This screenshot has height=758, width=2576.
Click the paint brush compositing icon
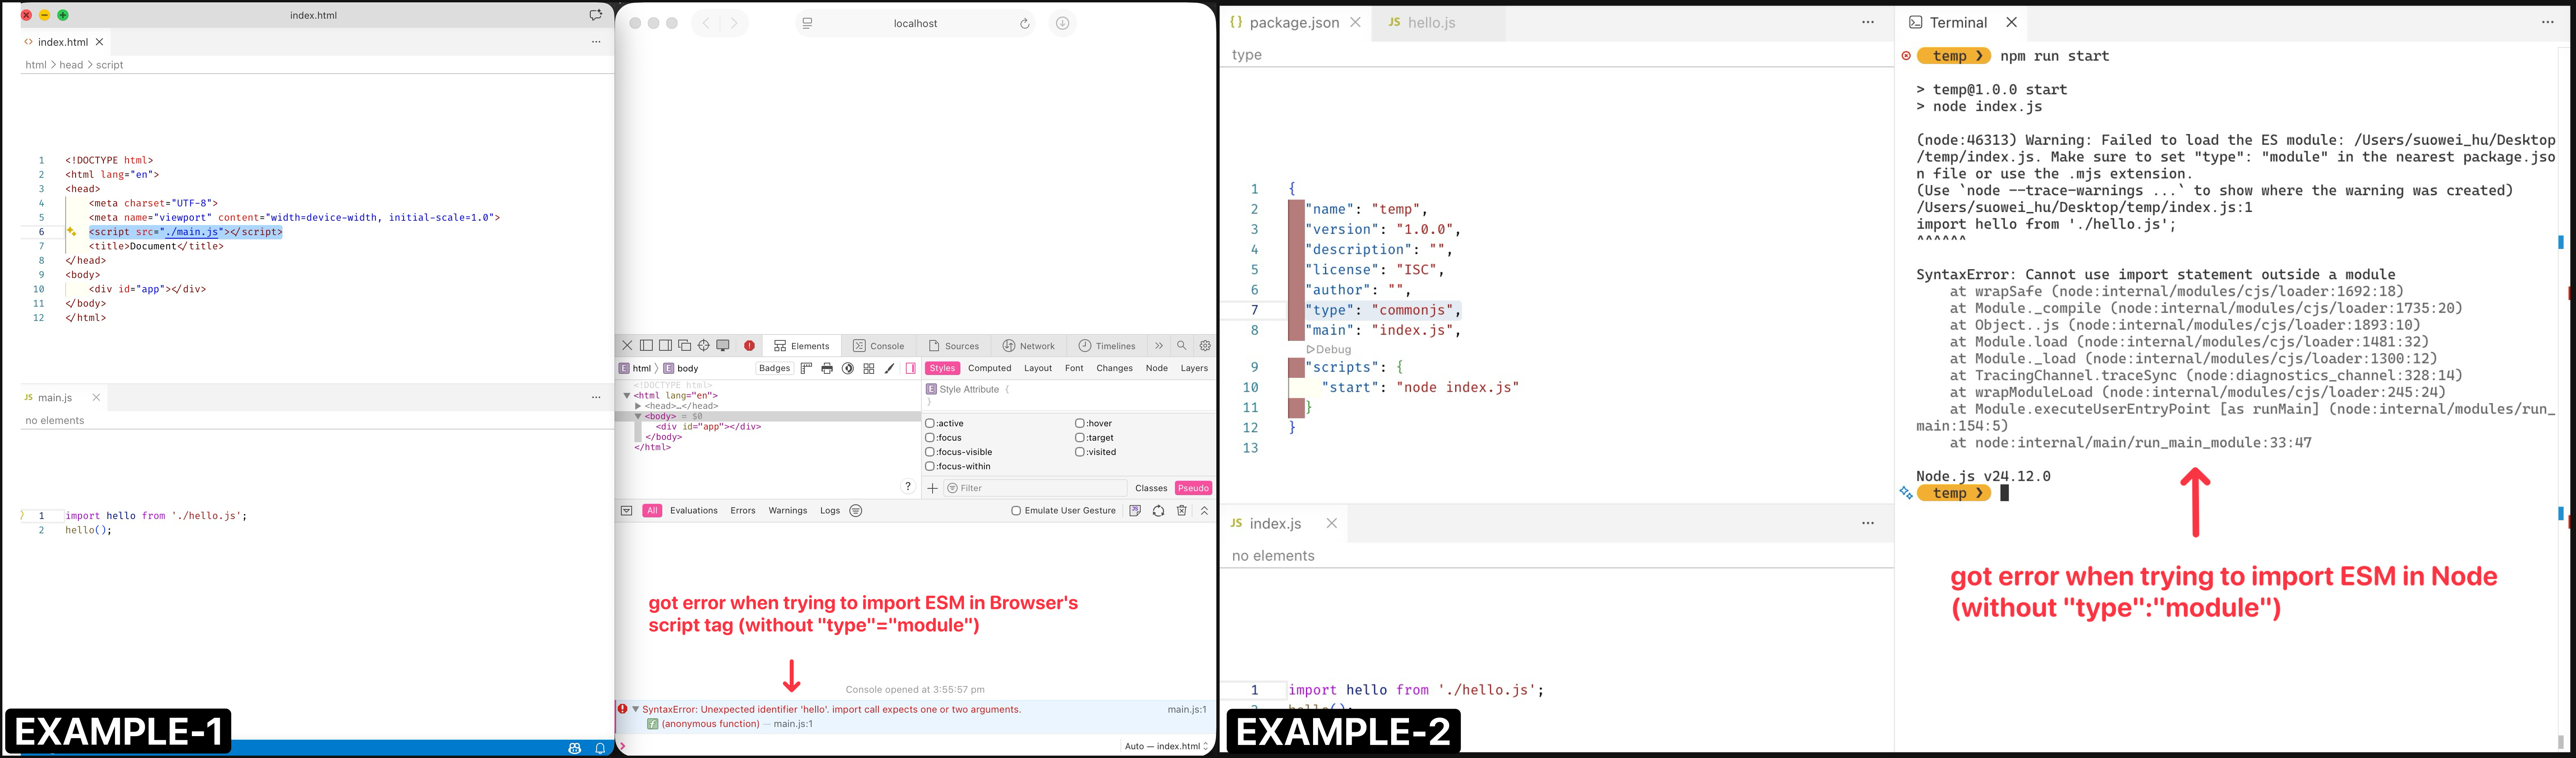tap(889, 369)
